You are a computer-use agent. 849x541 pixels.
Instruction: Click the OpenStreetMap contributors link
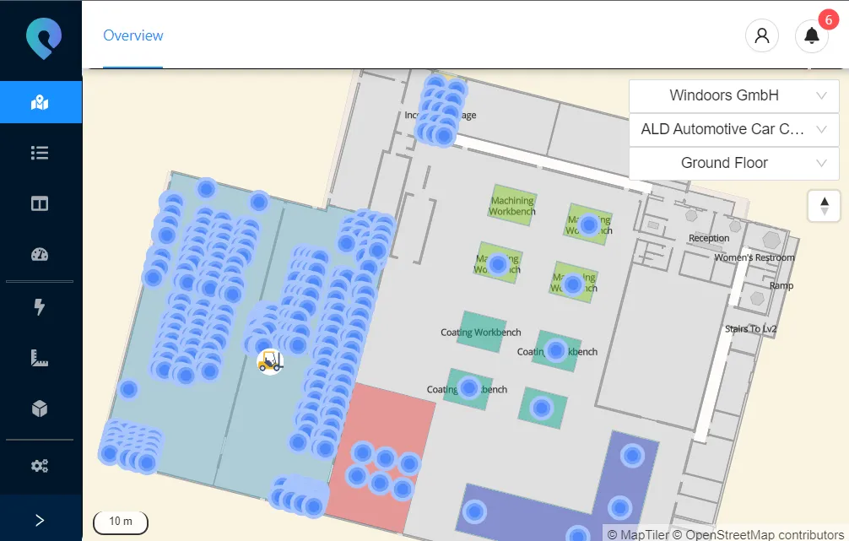[x=765, y=534]
